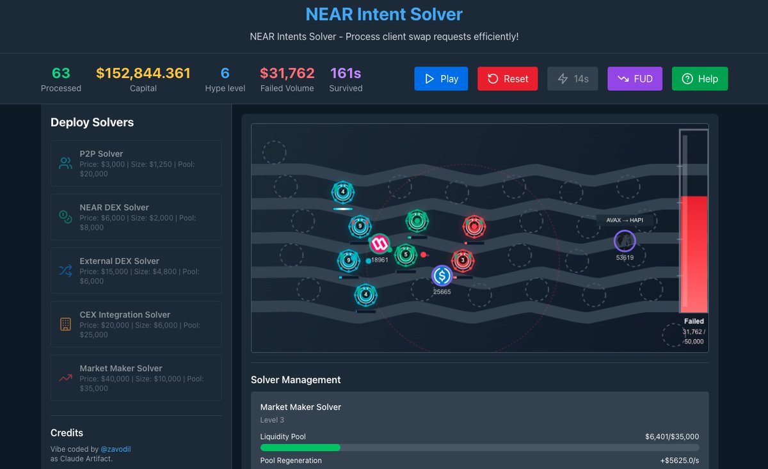Select the unnumbered green solver on the board
Viewport: 768px width, 469px height.
tap(417, 221)
